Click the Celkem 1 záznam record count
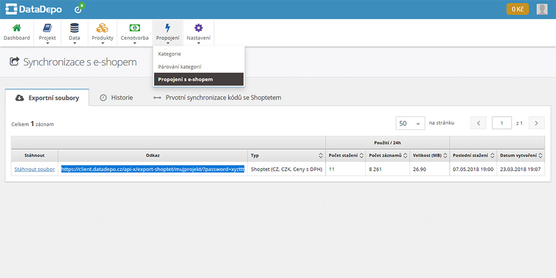Image resolution: width=556 pixels, height=278 pixels. click(x=33, y=124)
